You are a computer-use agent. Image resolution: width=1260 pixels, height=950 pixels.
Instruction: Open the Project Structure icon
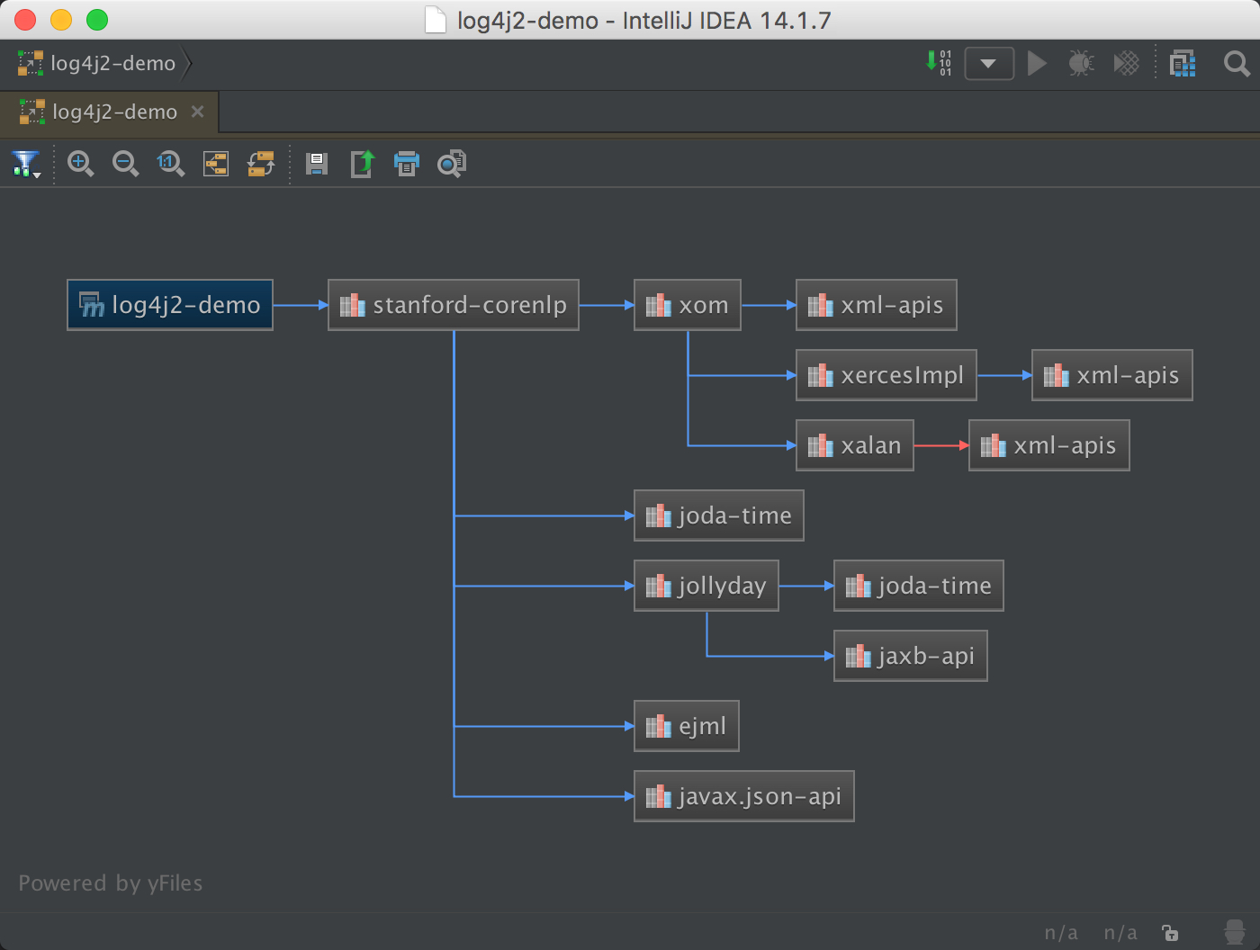coord(1183,63)
